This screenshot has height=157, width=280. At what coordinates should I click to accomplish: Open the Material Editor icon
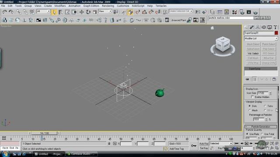[234, 12]
